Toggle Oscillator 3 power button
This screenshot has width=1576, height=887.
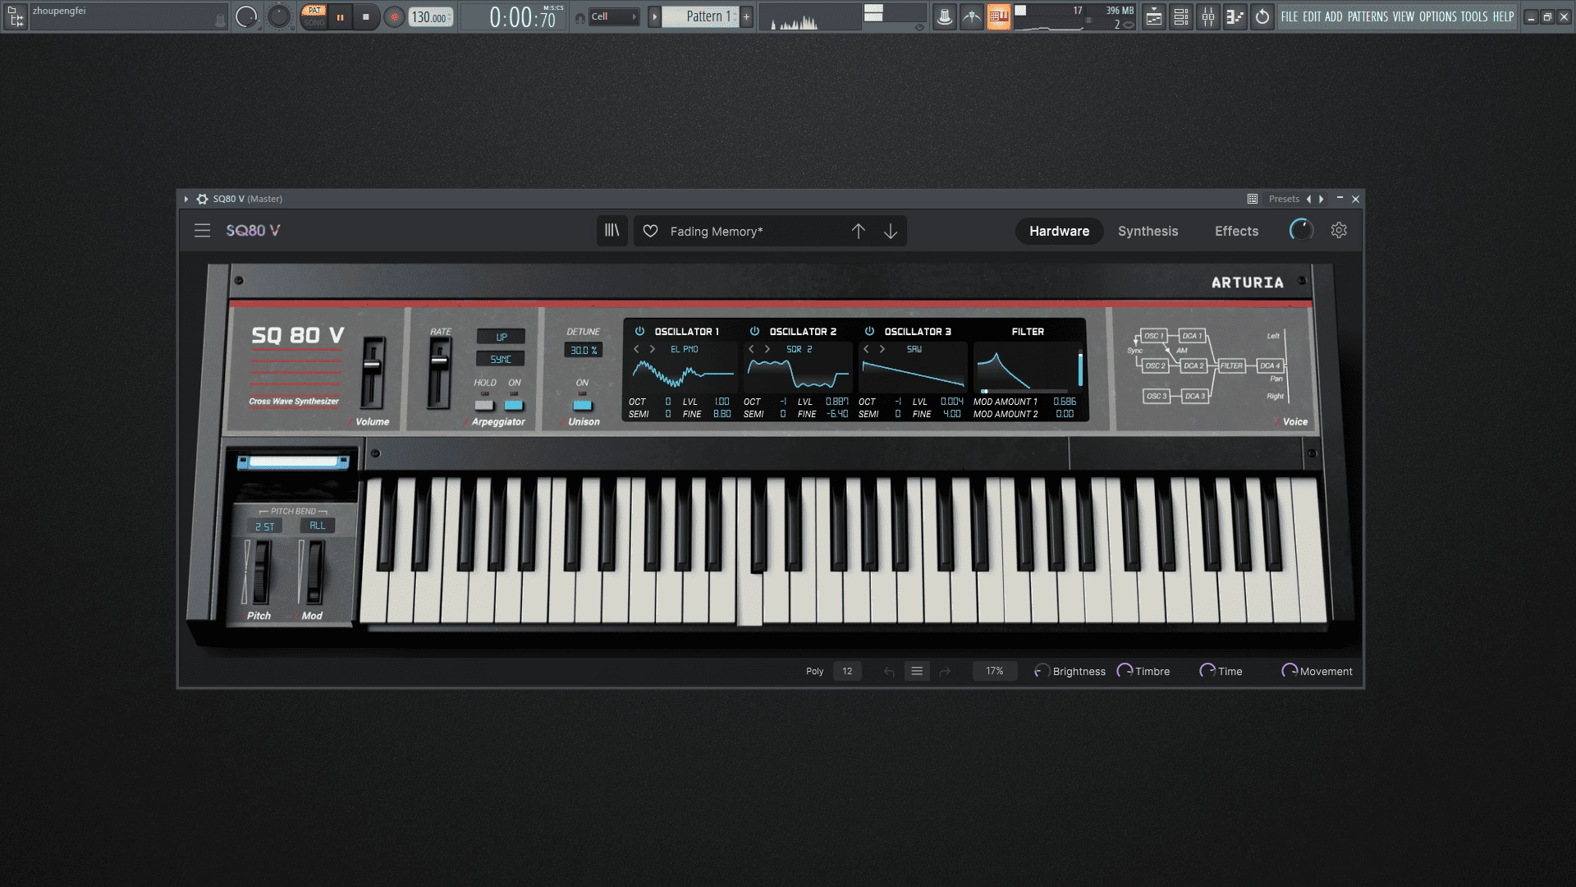(869, 332)
